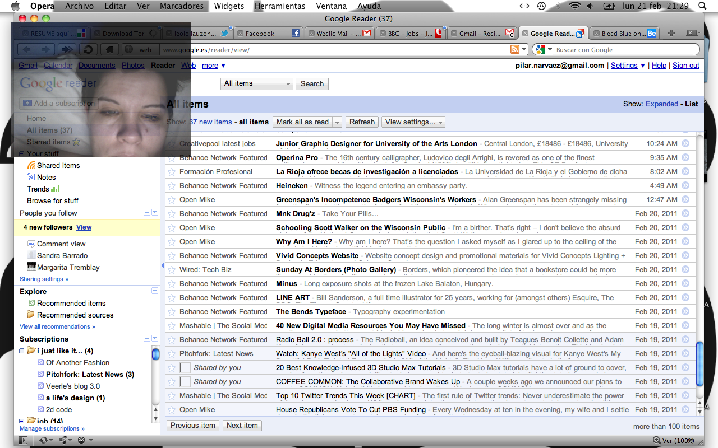Click the Notes icon in sidebar
The width and height of the screenshot is (718, 448).
[31, 178]
